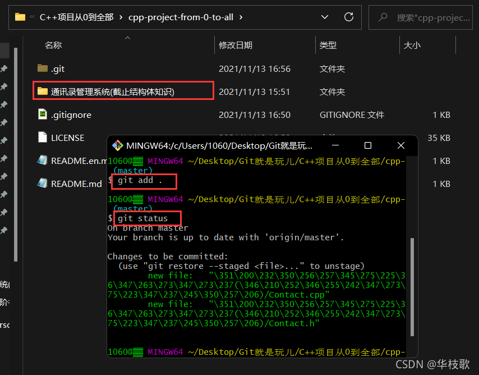This screenshot has width=479, height=375.
Task: Select the 通讯录管理系统 folder icon
Action: pos(43,91)
